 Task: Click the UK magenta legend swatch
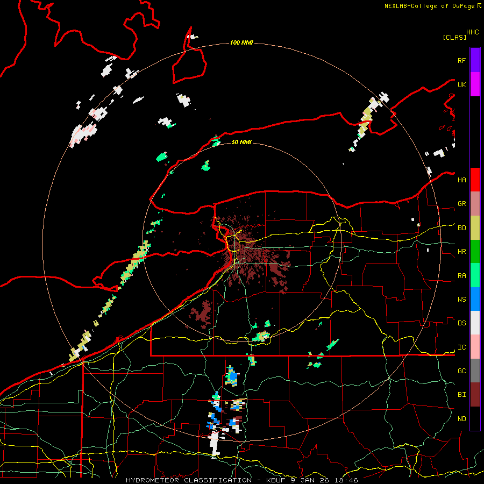475,84
